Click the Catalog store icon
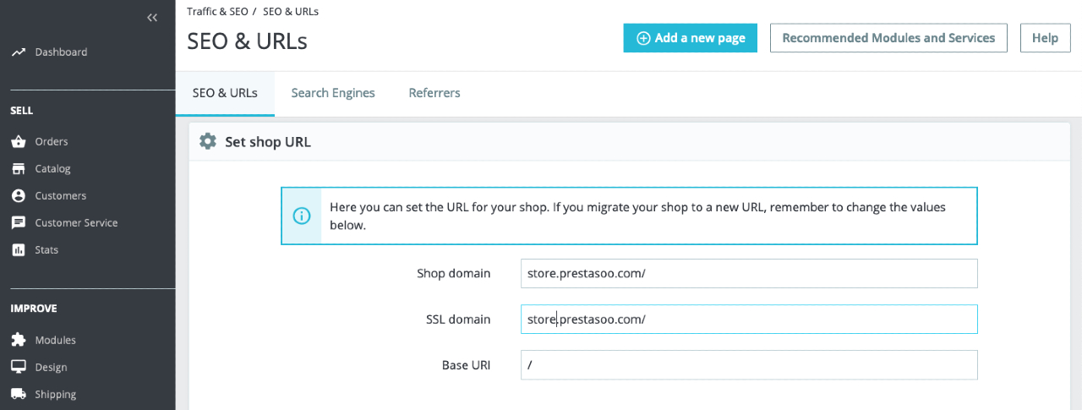The height and width of the screenshot is (410, 1082). click(x=19, y=169)
